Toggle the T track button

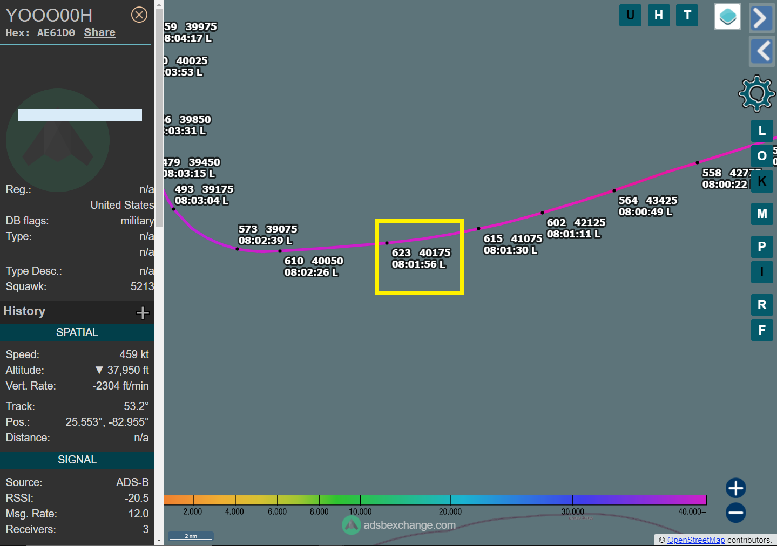pos(687,15)
